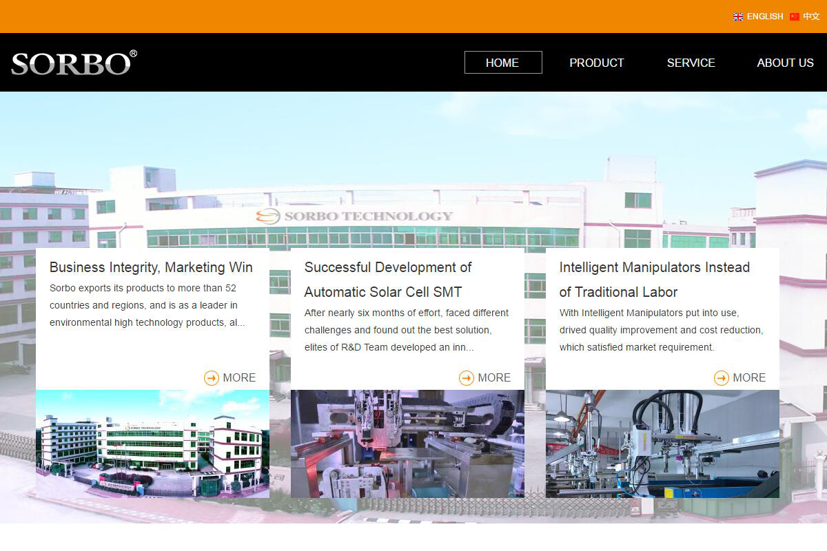
Task: Switch language to 中文
Action: pyautogui.click(x=811, y=17)
